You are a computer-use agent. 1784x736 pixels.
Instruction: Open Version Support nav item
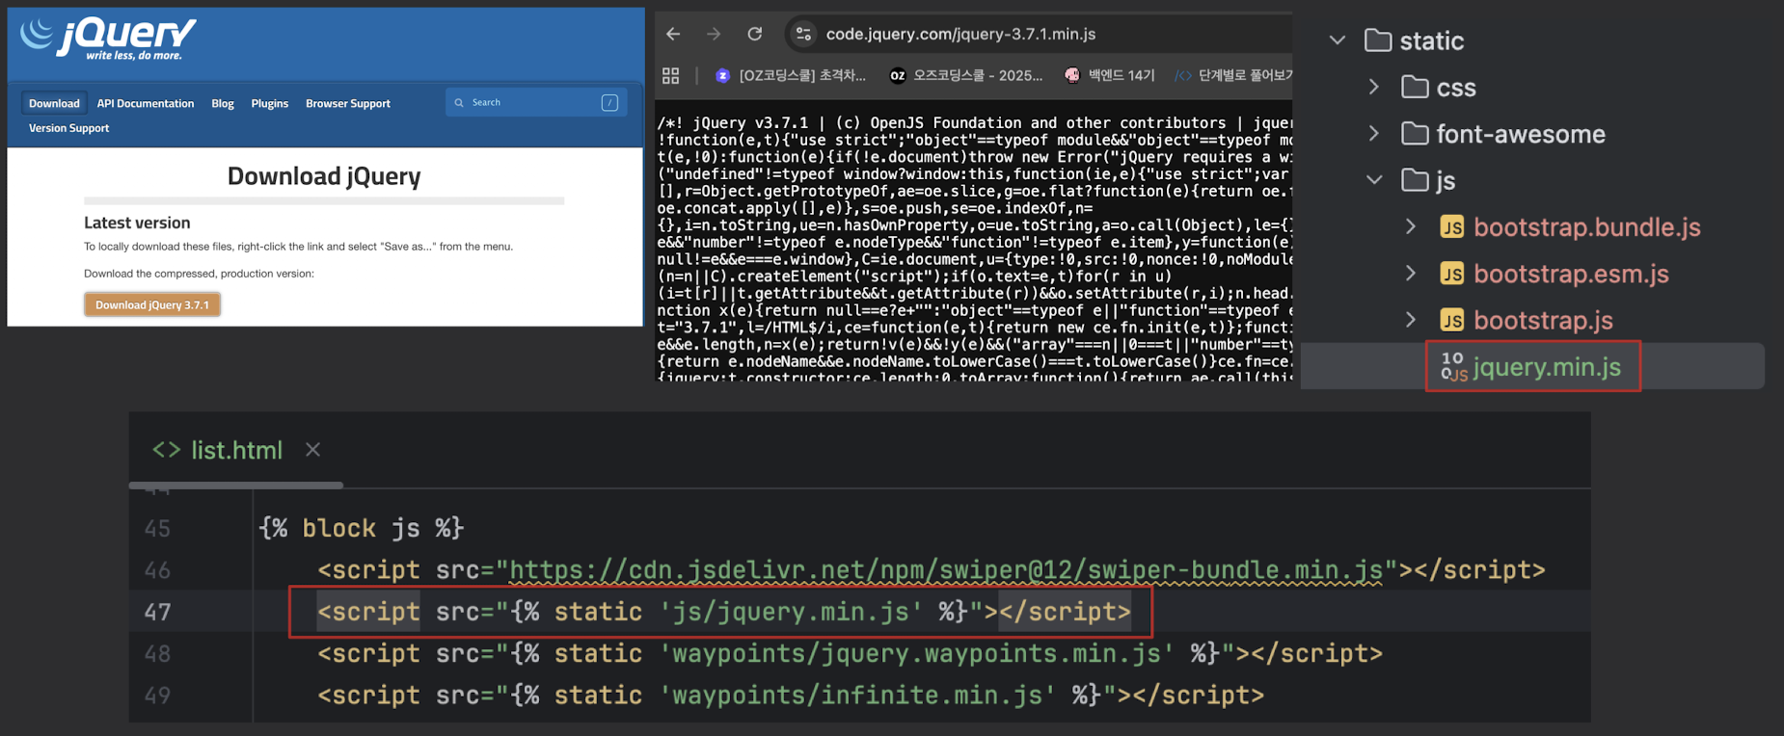tap(68, 128)
